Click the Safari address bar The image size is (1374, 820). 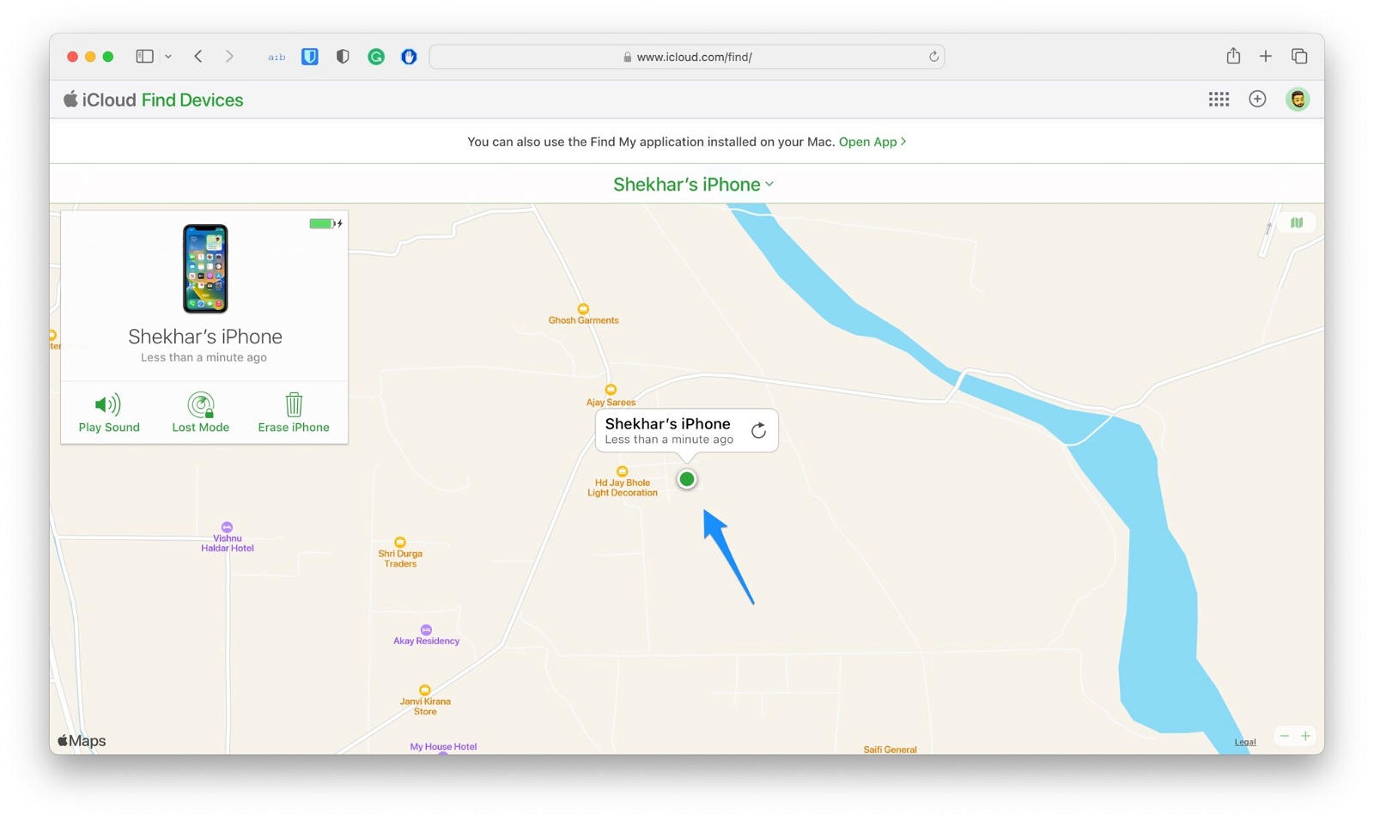point(687,57)
